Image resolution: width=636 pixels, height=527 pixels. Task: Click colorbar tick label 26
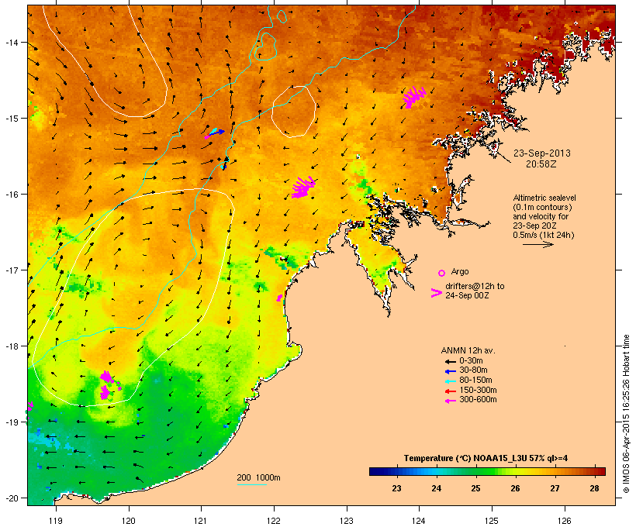pos(515,488)
